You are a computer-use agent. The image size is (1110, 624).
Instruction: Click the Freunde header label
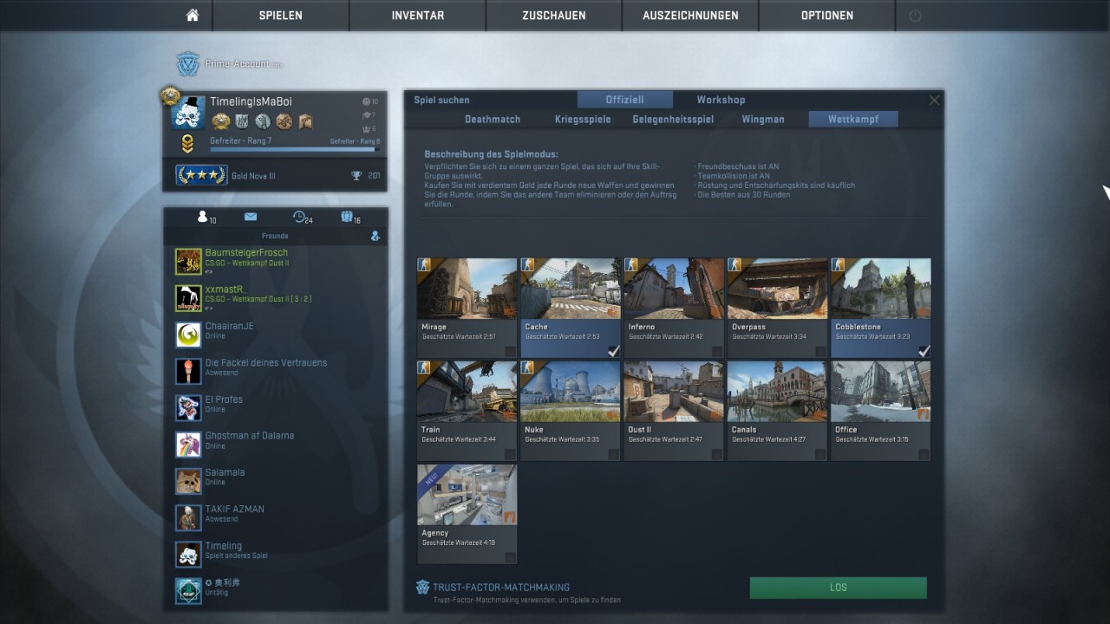tap(275, 236)
